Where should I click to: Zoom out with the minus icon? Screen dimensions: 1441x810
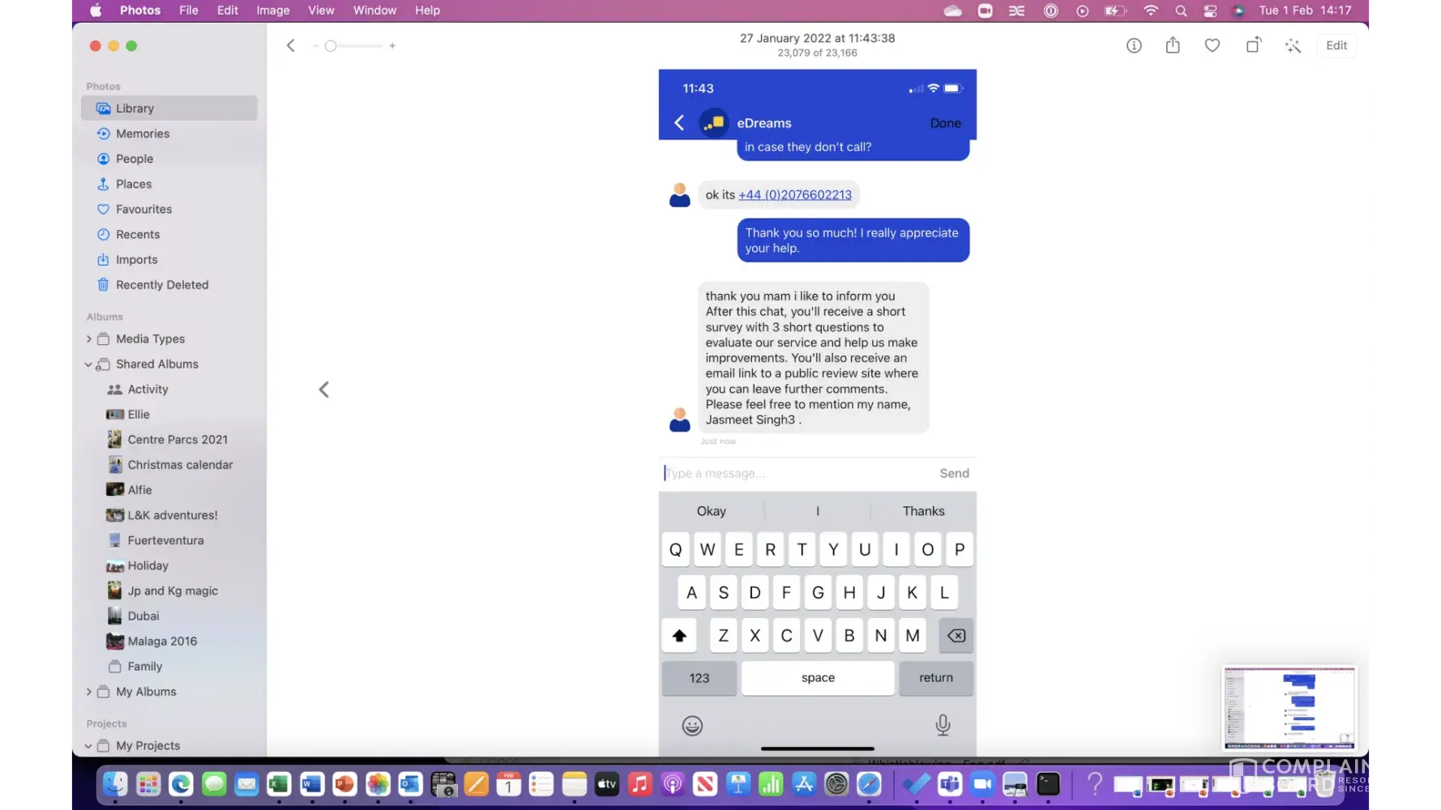(315, 46)
